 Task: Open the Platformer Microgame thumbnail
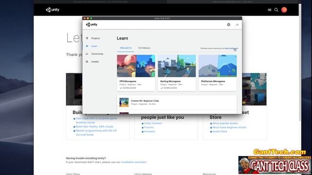pos(218,66)
